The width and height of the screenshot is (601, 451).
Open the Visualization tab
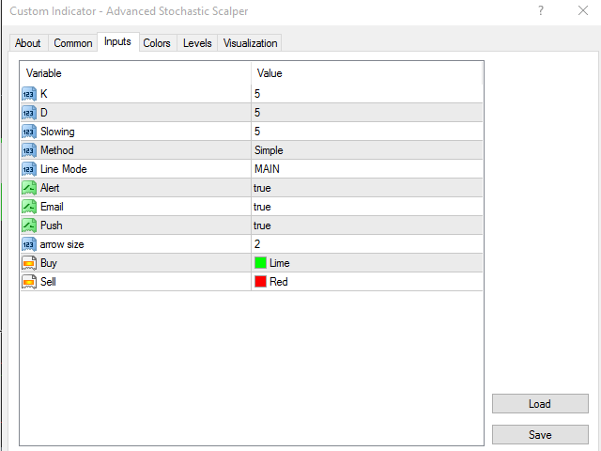click(x=250, y=43)
